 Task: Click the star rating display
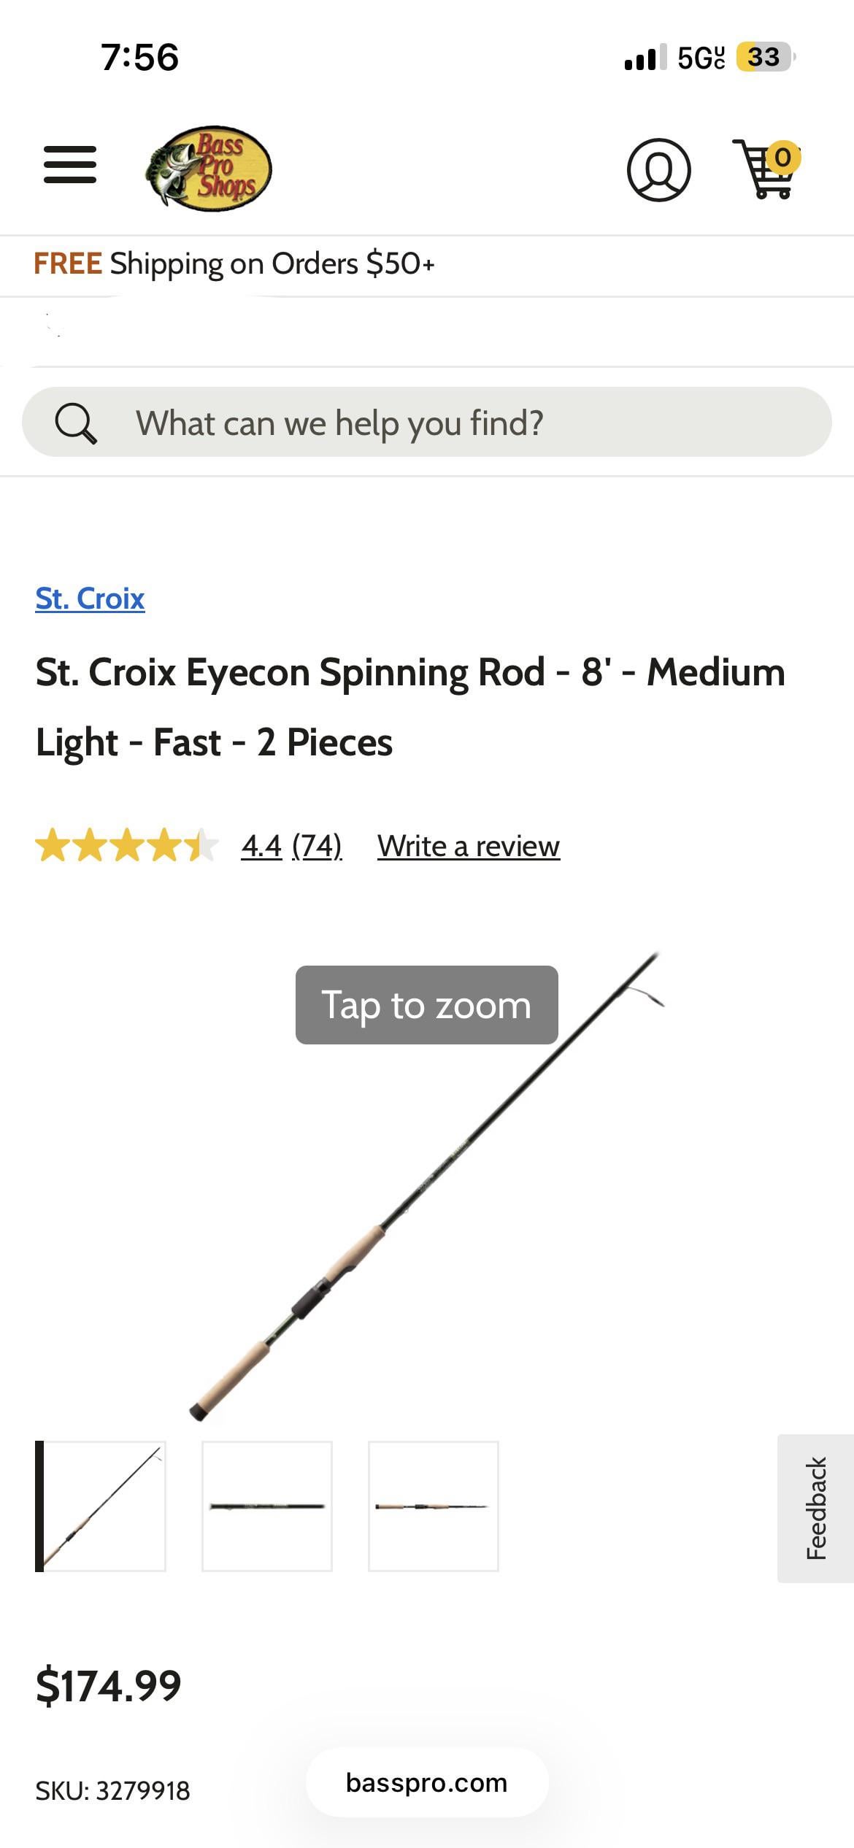point(126,846)
